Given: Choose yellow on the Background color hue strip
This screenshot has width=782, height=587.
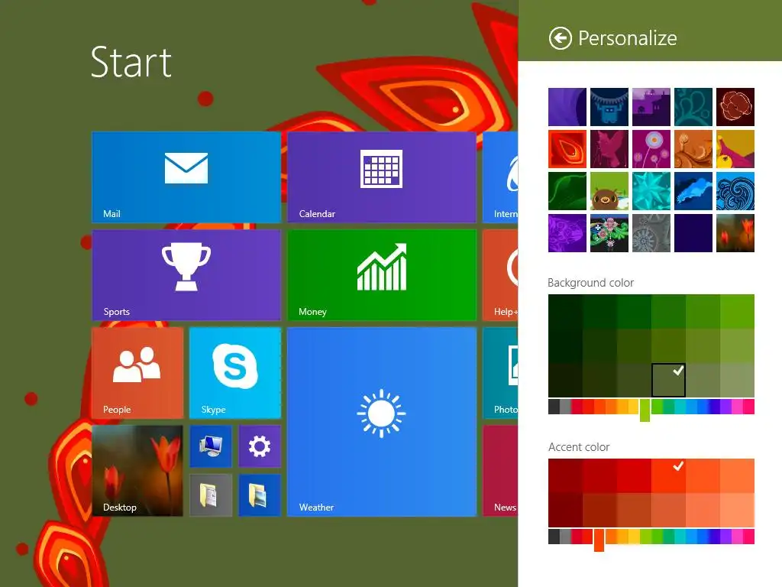Looking at the screenshot, I should pos(633,407).
